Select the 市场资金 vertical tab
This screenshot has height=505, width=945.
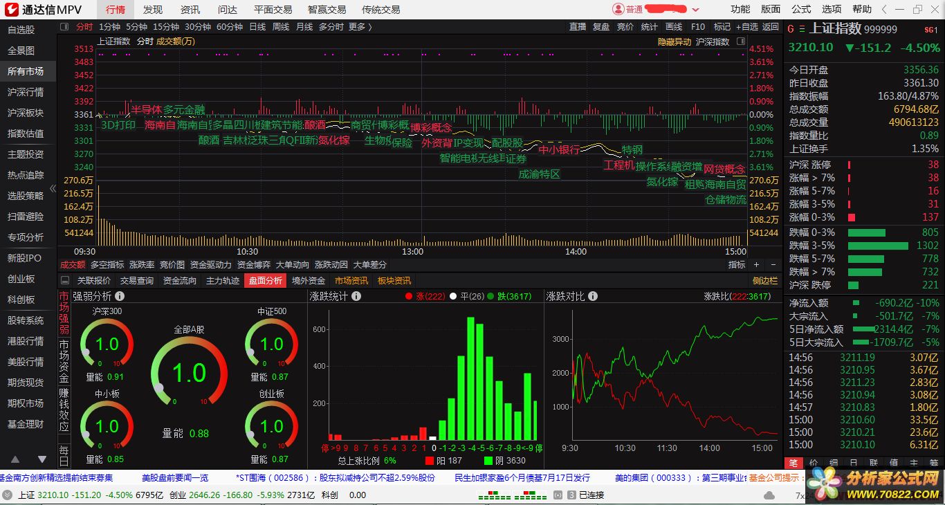point(64,361)
